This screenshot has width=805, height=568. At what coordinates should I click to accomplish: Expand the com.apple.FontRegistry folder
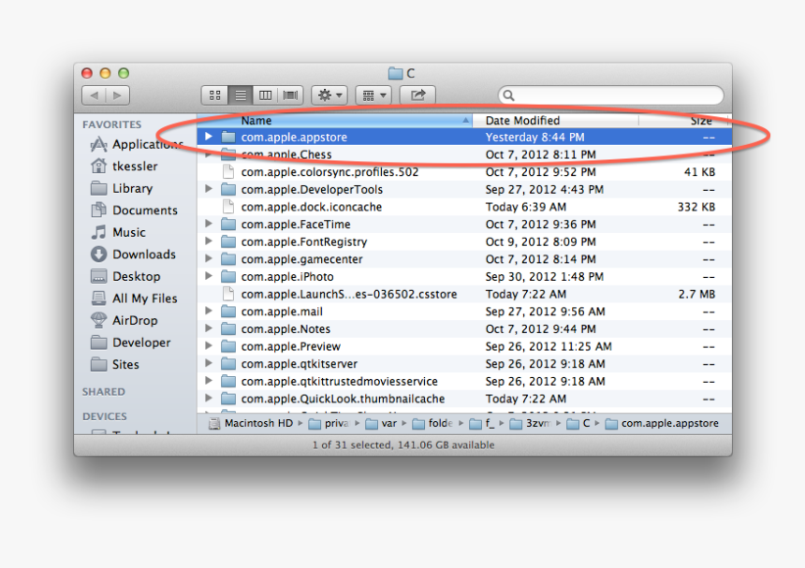(209, 241)
